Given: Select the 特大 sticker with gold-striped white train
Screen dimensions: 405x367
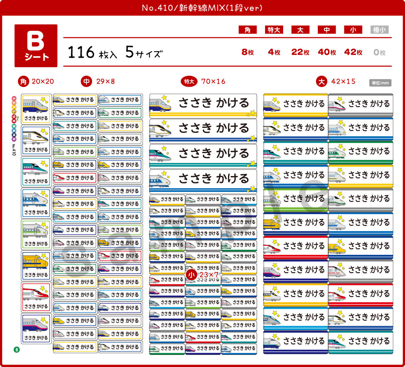Looking at the screenshot, I should pyautogui.click(x=203, y=131).
